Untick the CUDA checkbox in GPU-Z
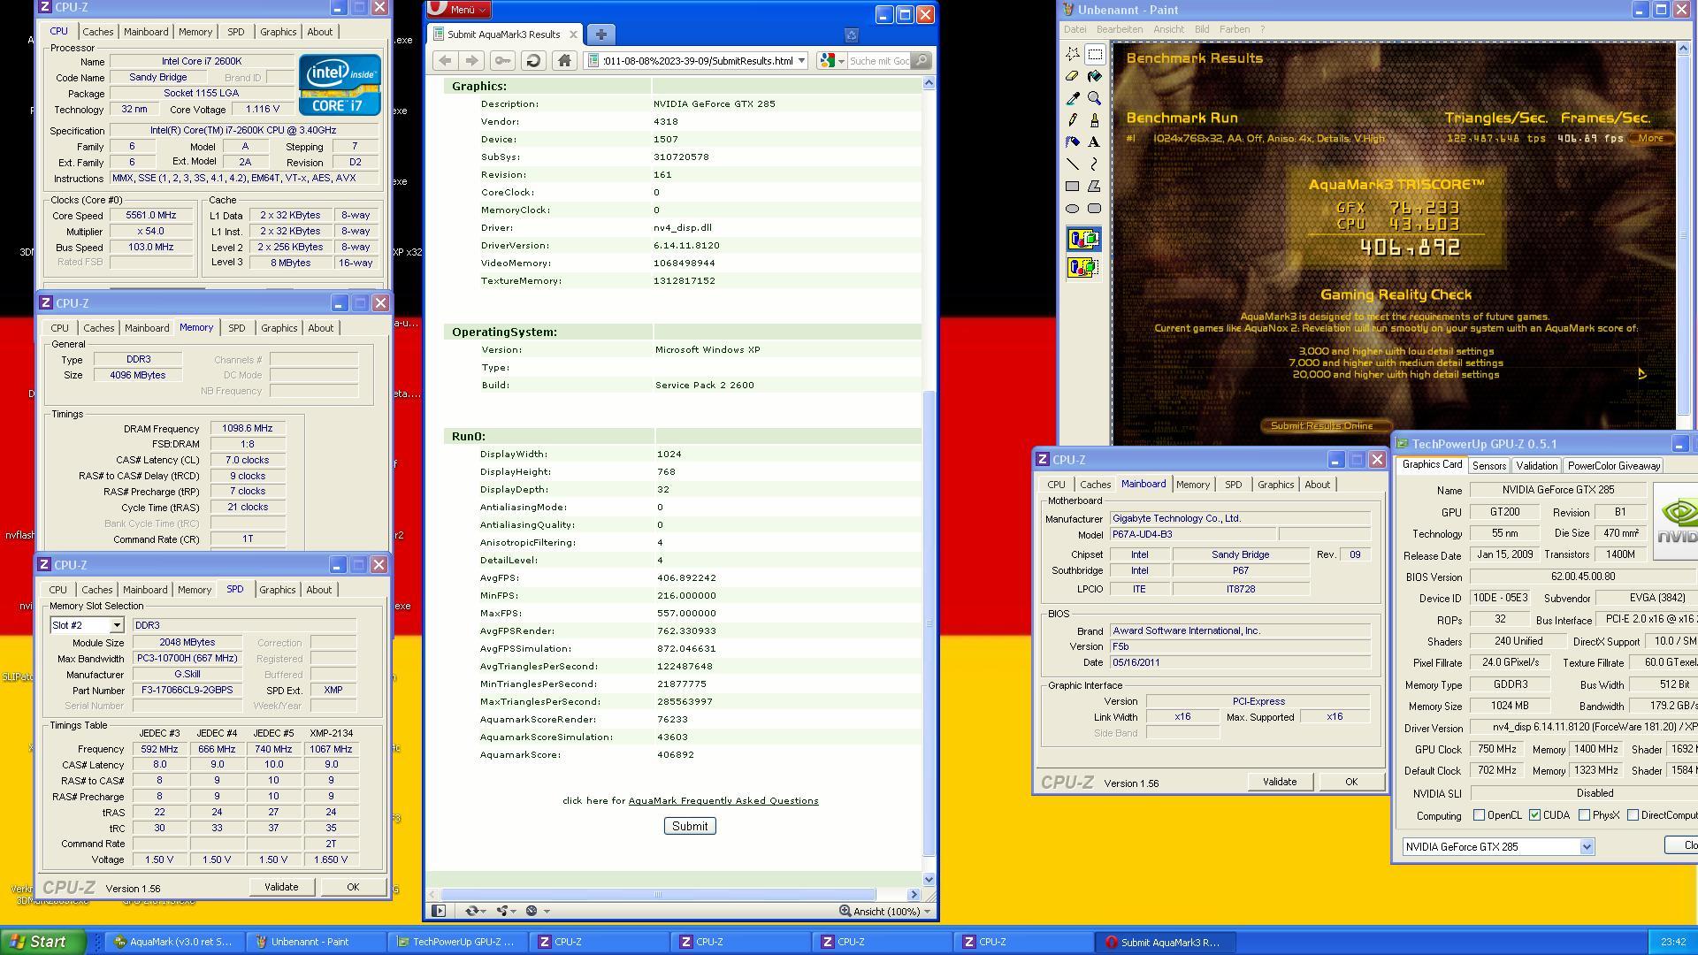The width and height of the screenshot is (1698, 955). point(1535,815)
